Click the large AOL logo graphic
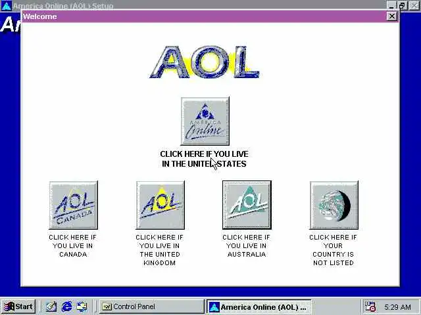 coord(205,62)
